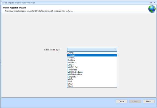Pick MIKE 21 FM model type
This screenshot has width=157, height=108.
92,67
